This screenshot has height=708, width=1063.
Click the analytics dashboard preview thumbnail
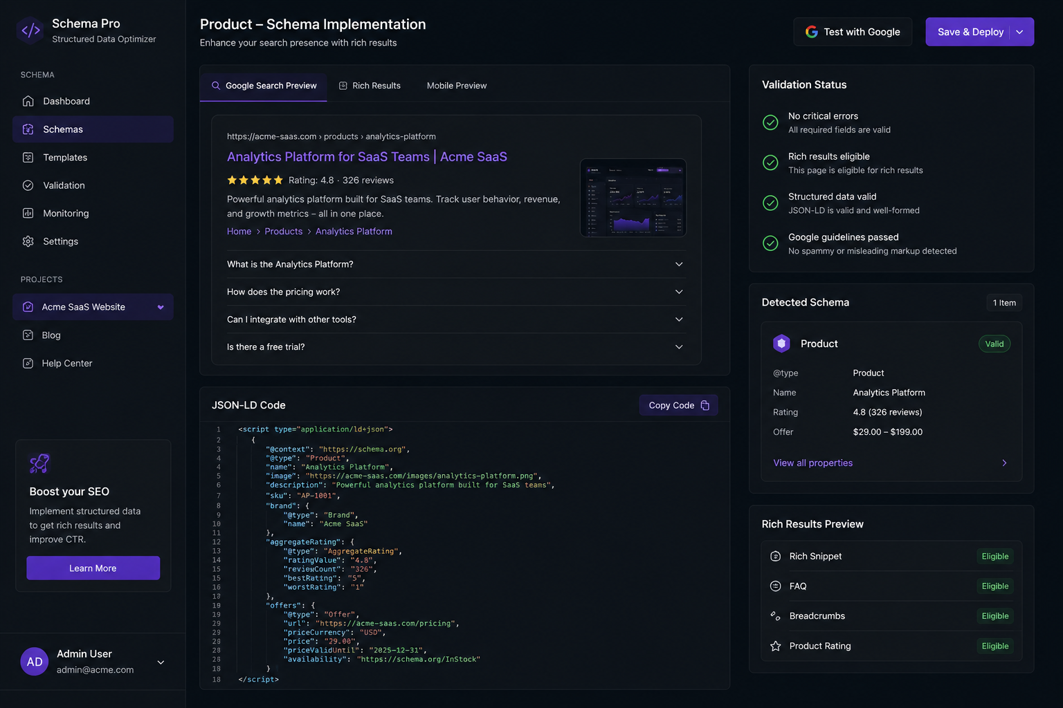pyautogui.click(x=633, y=198)
